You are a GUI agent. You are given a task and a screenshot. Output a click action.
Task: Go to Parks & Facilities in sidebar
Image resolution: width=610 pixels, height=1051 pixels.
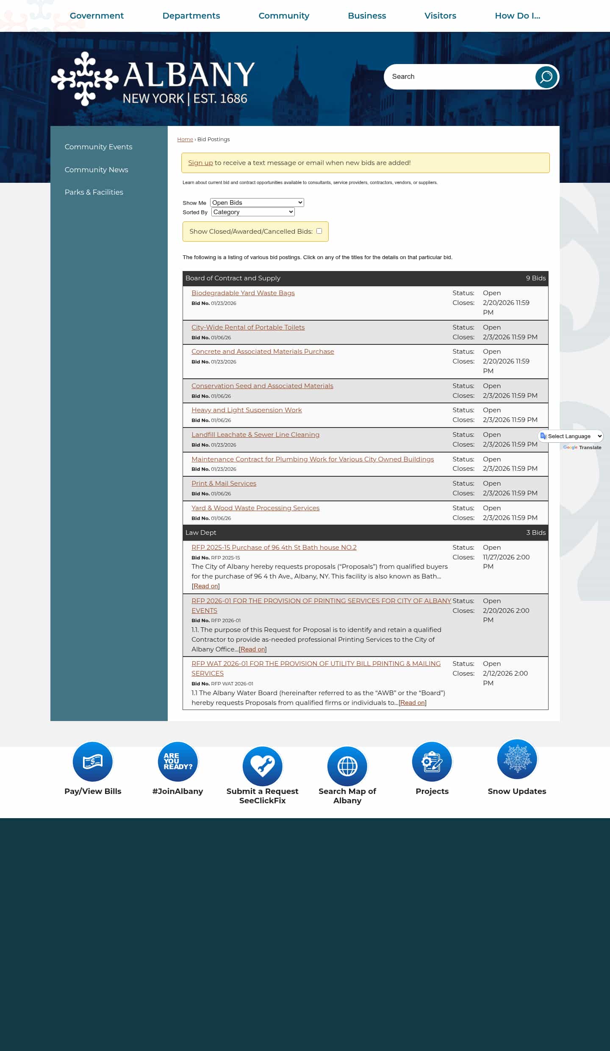[x=94, y=192]
